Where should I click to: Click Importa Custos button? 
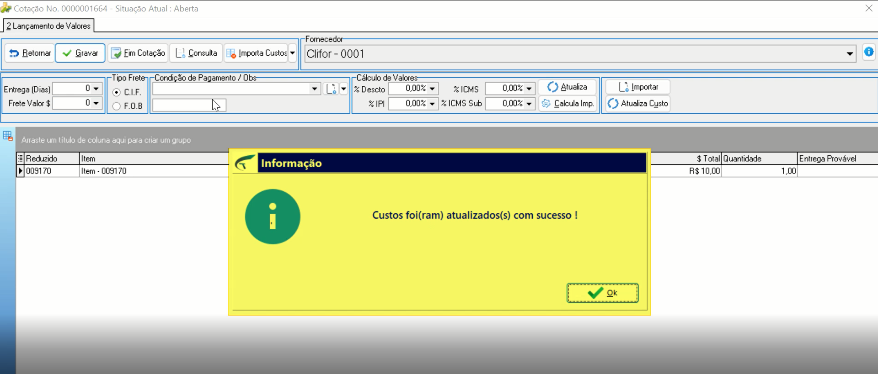[256, 53]
